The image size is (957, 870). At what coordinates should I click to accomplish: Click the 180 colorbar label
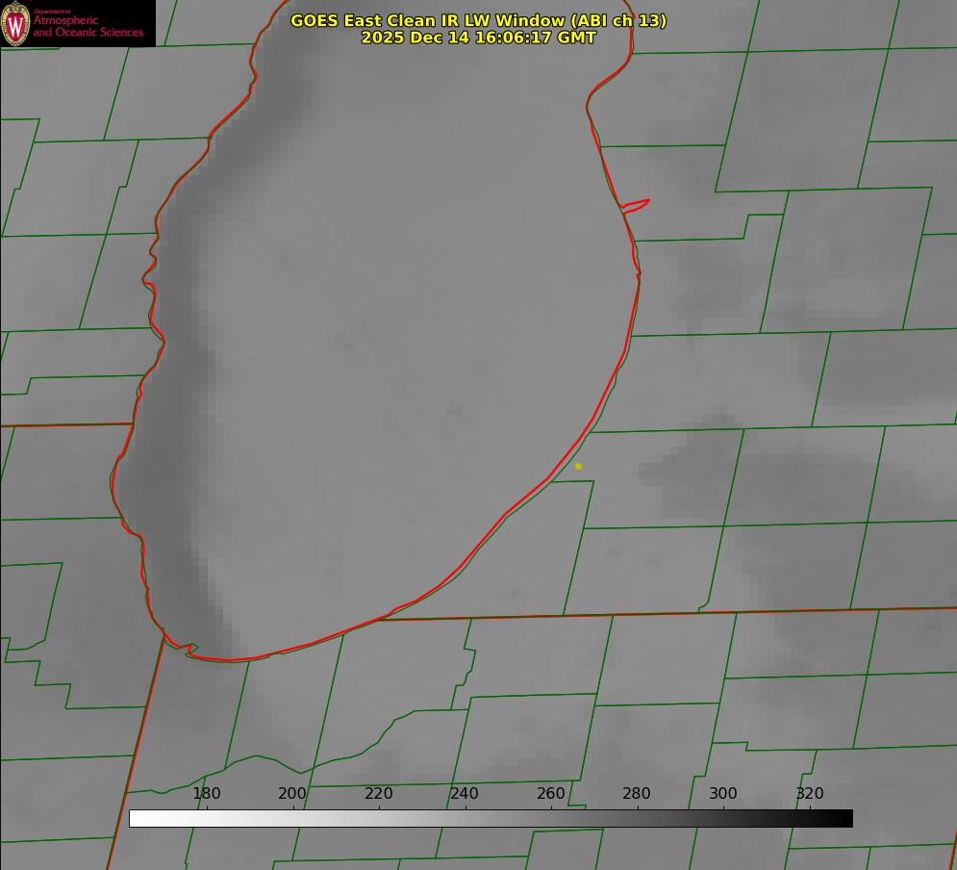point(207,794)
